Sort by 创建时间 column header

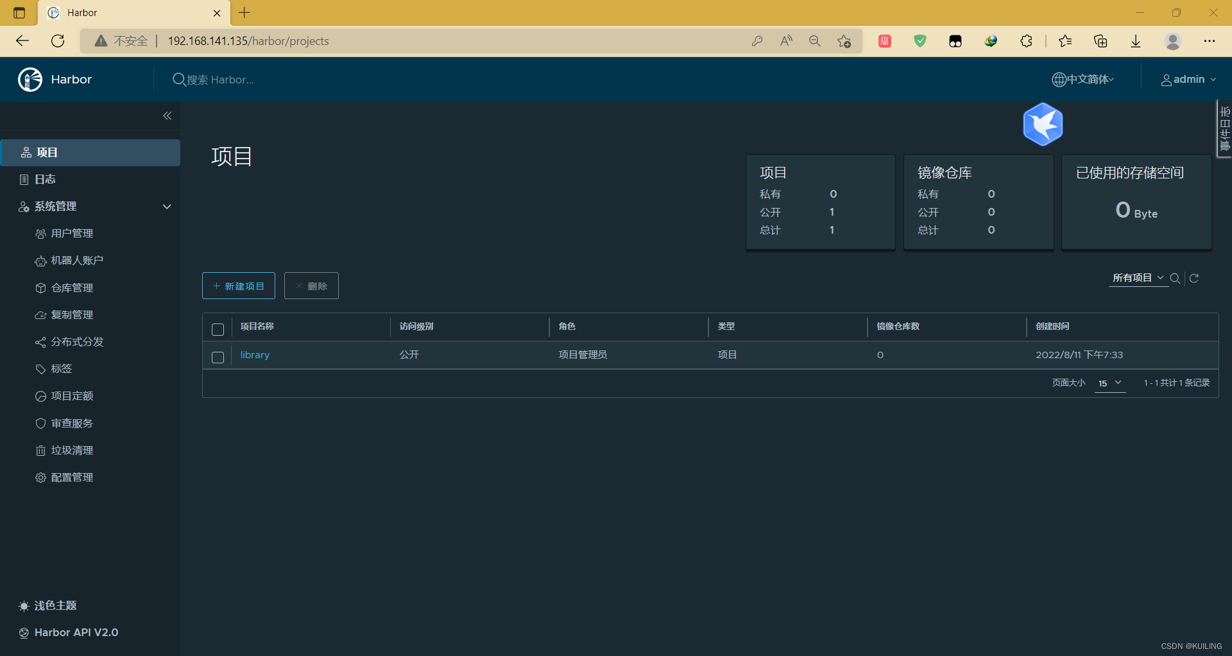click(x=1053, y=327)
